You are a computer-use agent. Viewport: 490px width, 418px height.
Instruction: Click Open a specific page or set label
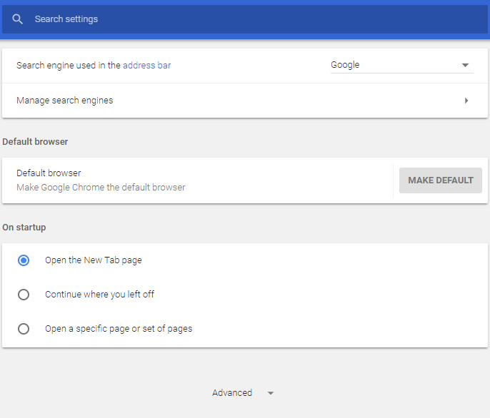point(119,329)
